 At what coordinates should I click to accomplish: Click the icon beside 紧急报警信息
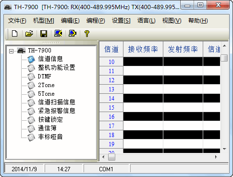click(x=31, y=111)
